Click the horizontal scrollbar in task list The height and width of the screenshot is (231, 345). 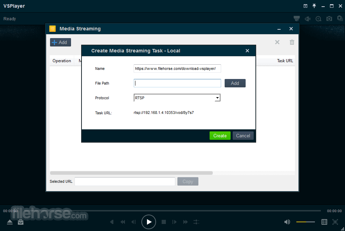click(x=131, y=173)
